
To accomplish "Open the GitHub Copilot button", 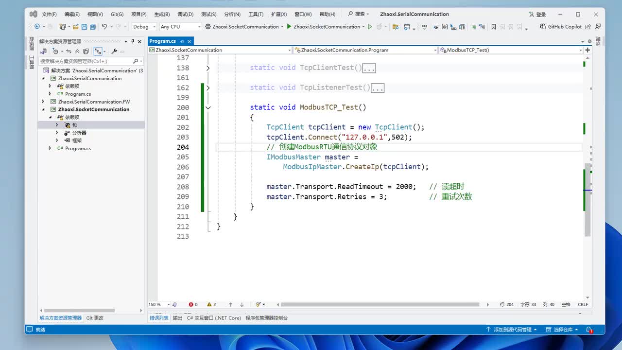I will pyautogui.click(x=561, y=27).
